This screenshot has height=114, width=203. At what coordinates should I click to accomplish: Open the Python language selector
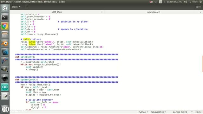(143, 112)
